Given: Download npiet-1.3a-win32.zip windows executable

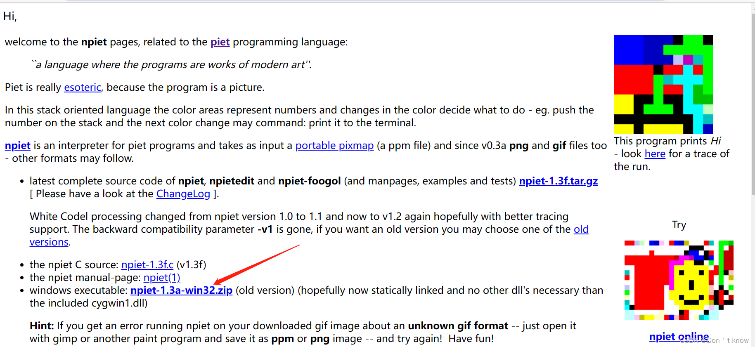Looking at the screenshot, I should [181, 290].
